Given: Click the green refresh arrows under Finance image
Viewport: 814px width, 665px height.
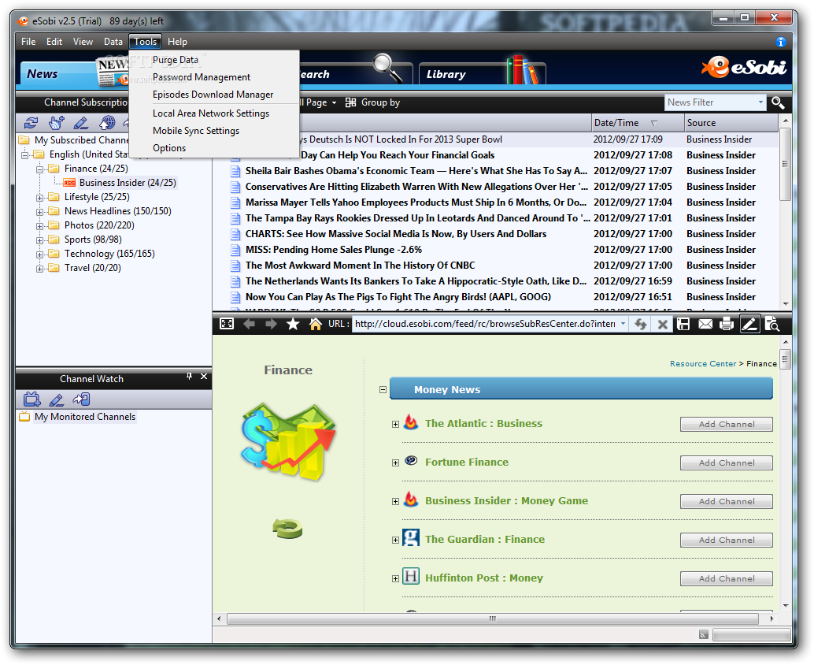Looking at the screenshot, I should (287, 529).
